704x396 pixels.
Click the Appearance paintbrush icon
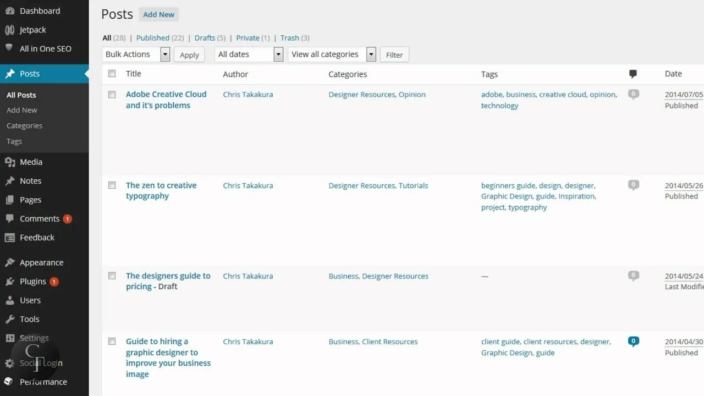coord(9,263)
